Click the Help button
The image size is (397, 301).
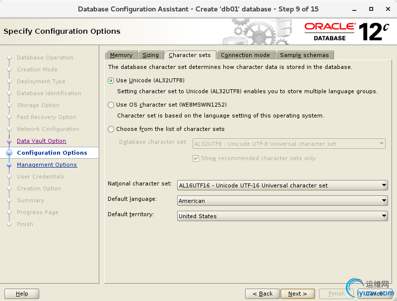tap(22, 294)
